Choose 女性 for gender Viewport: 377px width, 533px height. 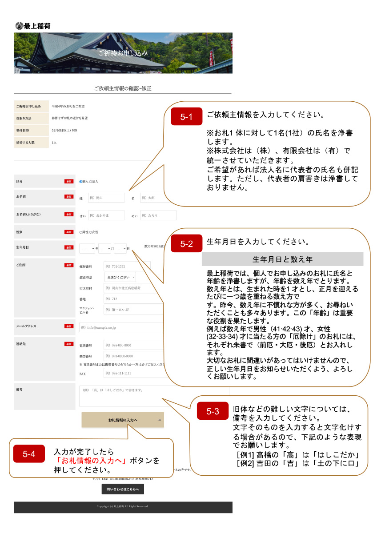[x=91, y=232]
